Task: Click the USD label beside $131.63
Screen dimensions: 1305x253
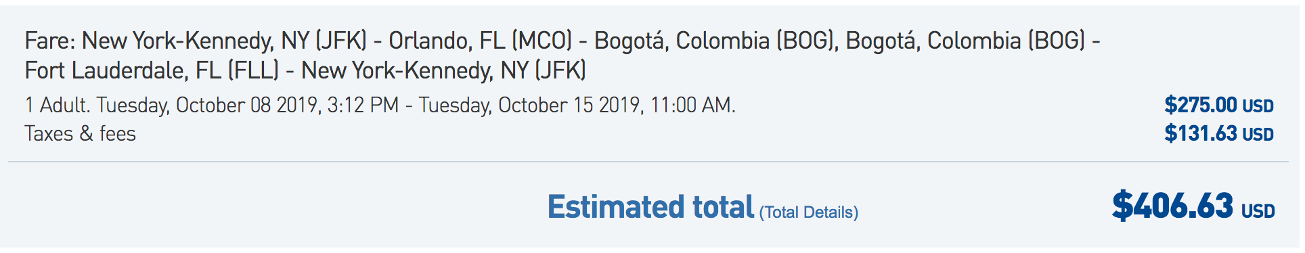Action: tap(1258, 135)
